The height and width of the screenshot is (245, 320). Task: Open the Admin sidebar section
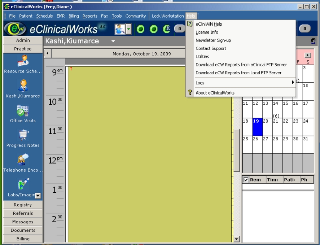tap(23, 40)
